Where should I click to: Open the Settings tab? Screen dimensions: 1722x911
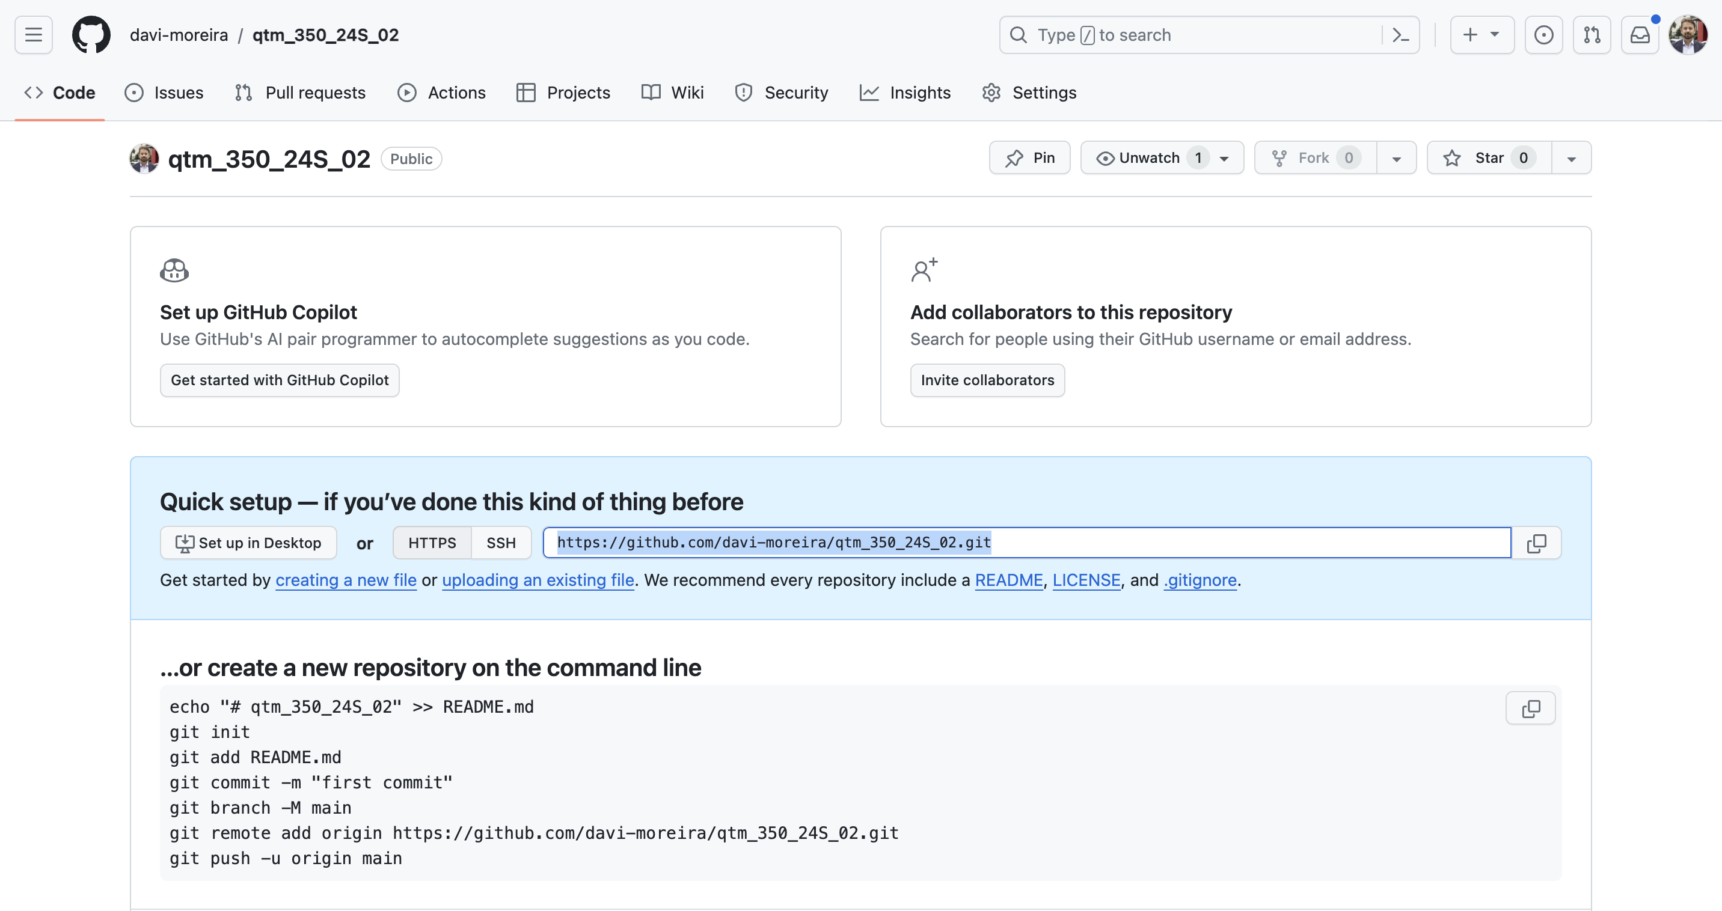1029,93
